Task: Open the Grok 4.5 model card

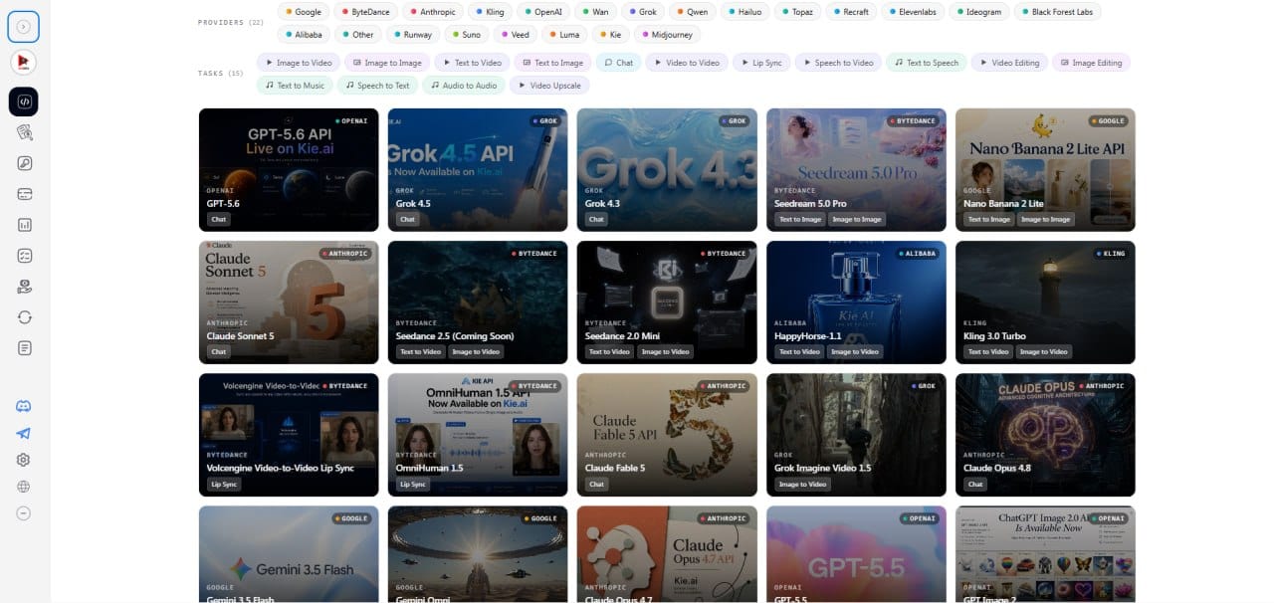Action: pyautogui.click(x=478, y=169)
